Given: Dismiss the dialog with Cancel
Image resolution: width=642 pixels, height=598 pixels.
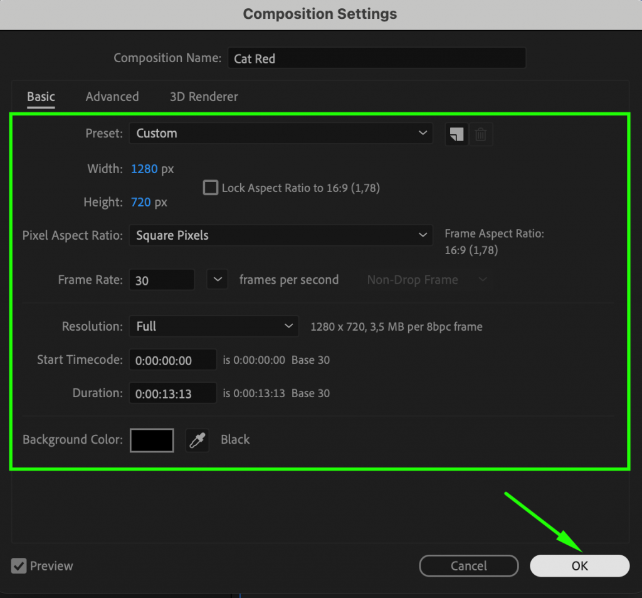Looking at the screenshot, I should (468, 565).
